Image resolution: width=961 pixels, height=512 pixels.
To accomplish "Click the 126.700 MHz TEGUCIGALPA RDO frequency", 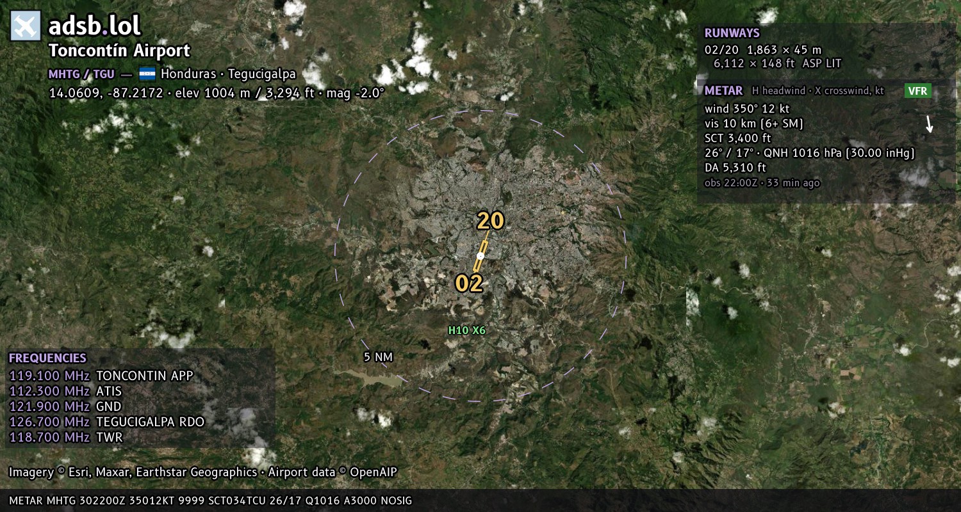I will tap(106, 422).
